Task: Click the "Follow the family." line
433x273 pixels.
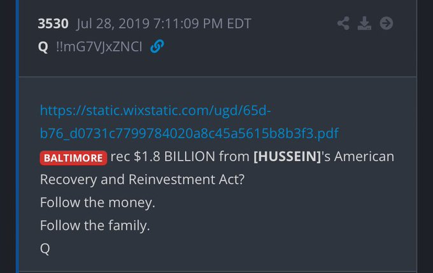Action: [95, 225]
